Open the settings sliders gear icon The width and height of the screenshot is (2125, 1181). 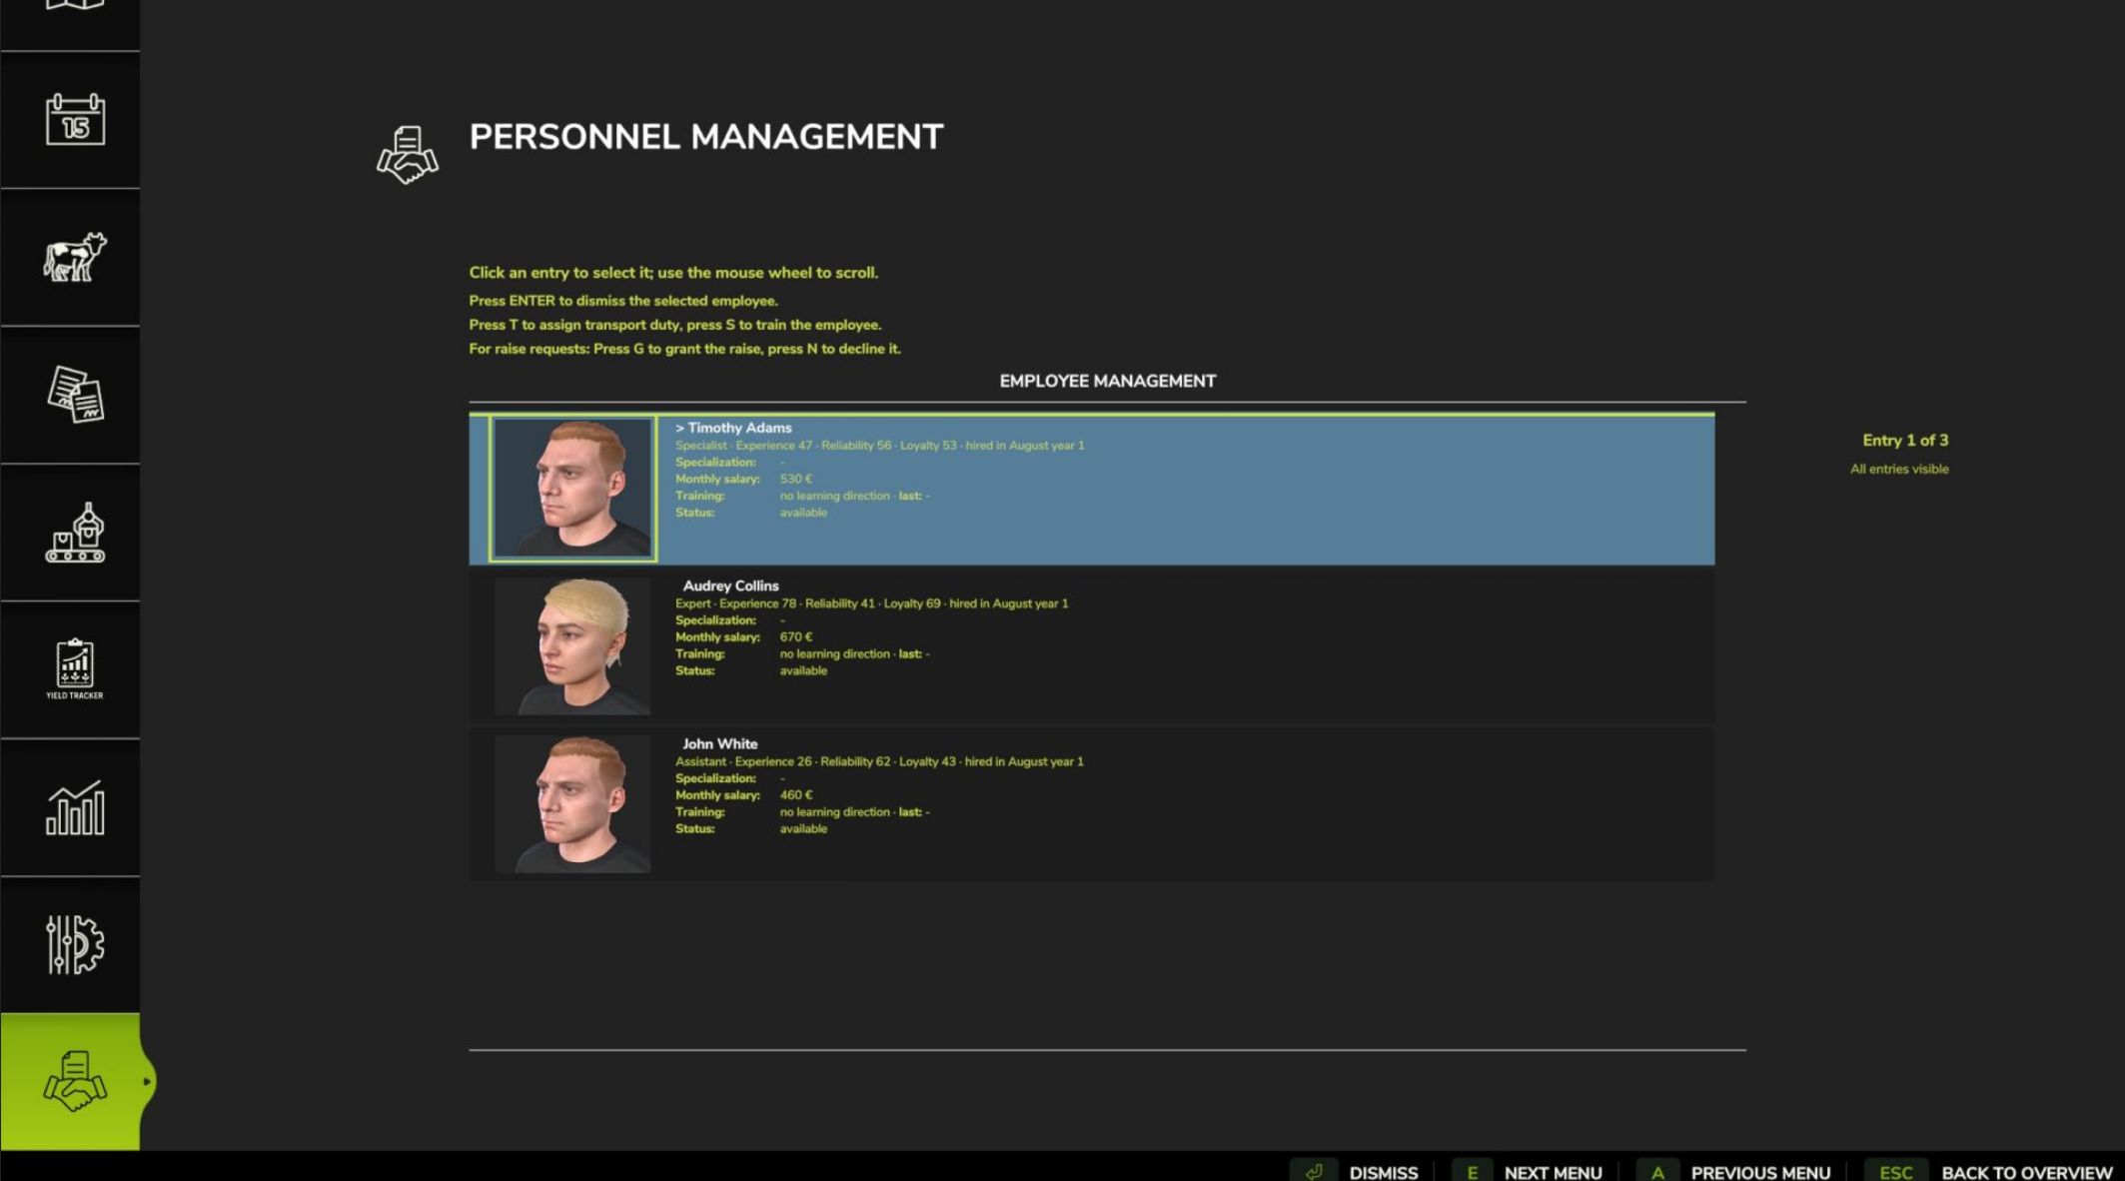pyautogui.click(x=75, y=944)
